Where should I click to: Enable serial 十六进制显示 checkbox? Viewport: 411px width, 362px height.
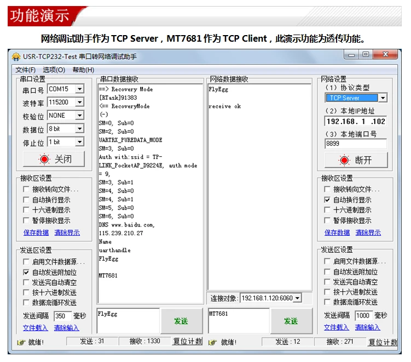tap(26, 210)
